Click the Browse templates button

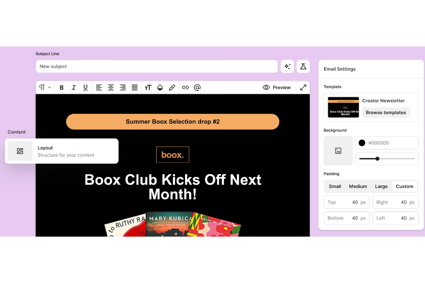pyautogui.click(x=386, y=112)
